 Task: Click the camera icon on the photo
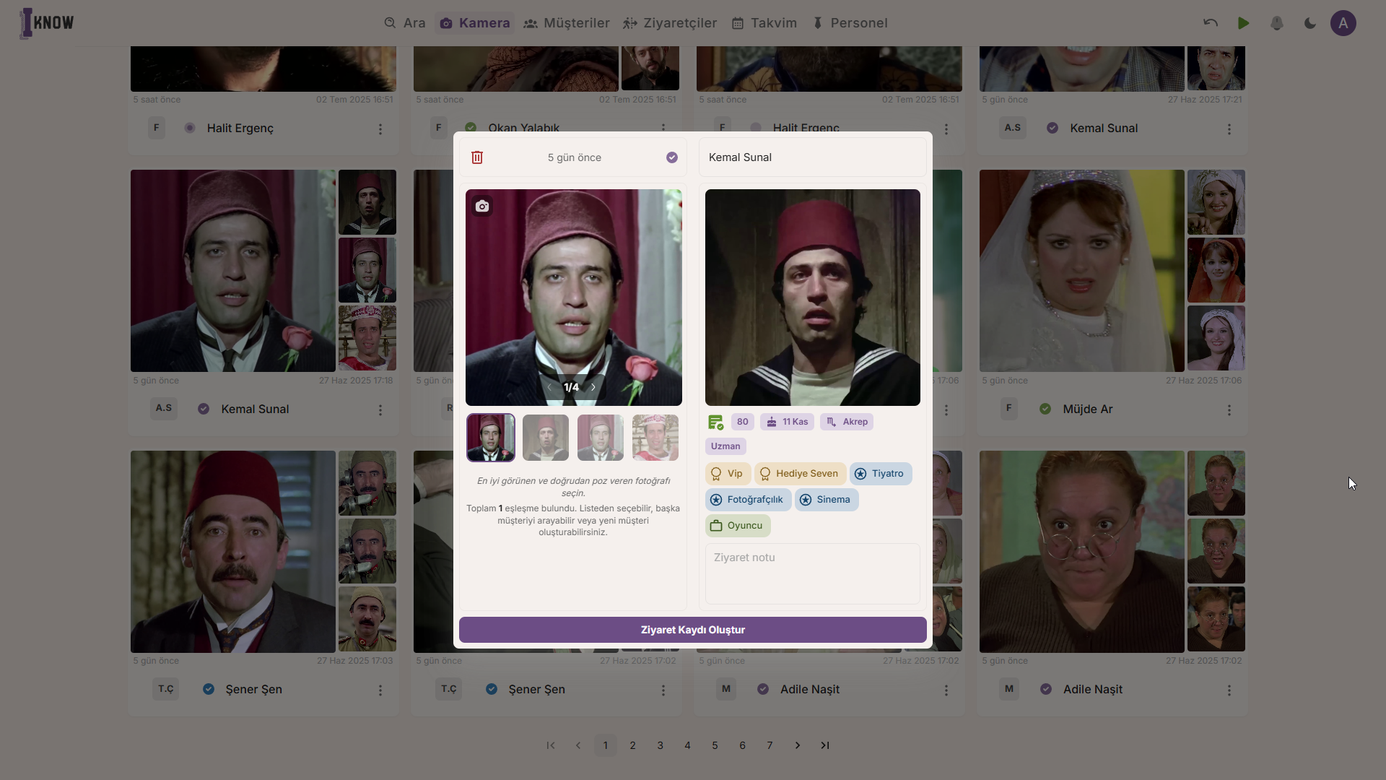pos(482,207)
